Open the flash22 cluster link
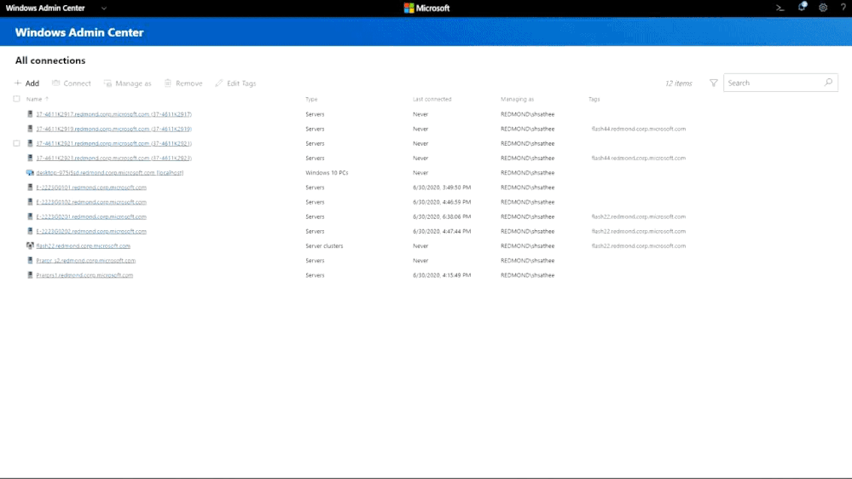 [x=83, y=246]
